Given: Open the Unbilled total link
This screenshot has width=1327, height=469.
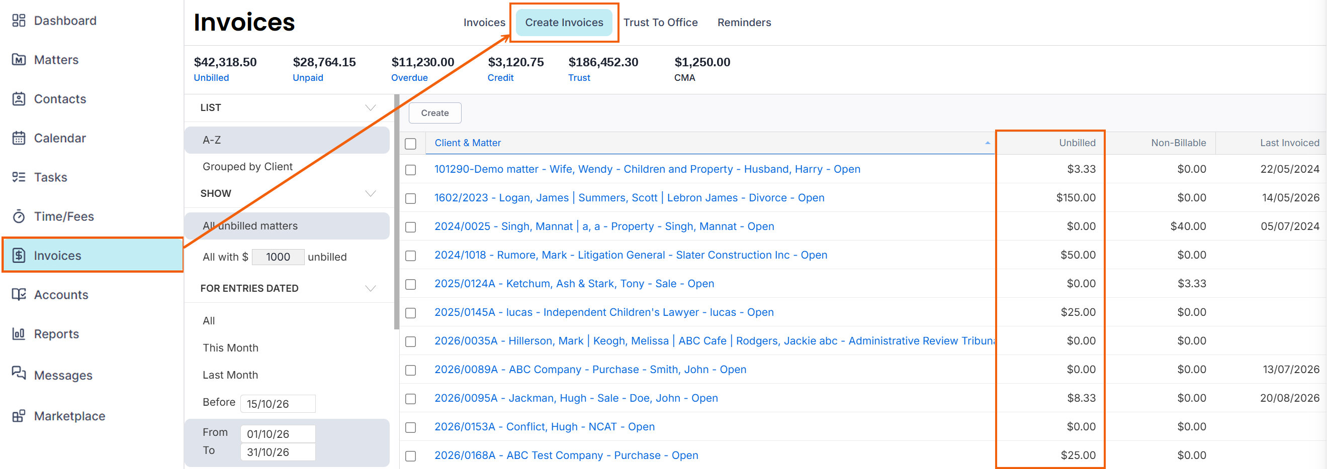Looking at the screenshot, I should [x=211, y=78].
